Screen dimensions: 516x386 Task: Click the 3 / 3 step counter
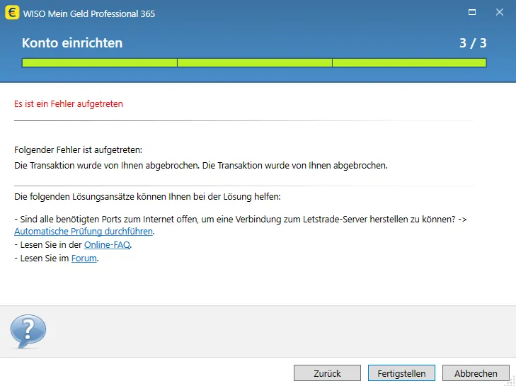(473, 43)
